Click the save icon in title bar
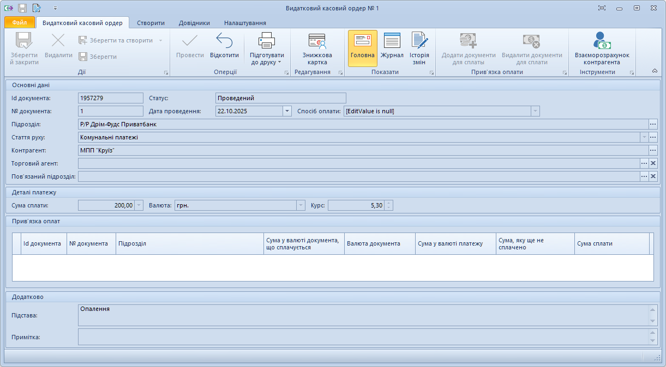Viewport: 666px width, 367px height. coord(22,8)
